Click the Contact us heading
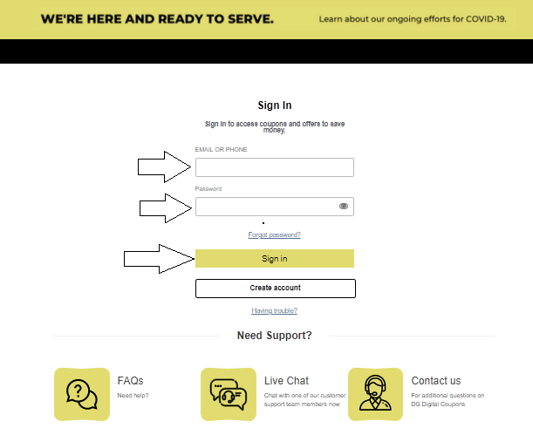533x428 pixels. coord(436,380)
